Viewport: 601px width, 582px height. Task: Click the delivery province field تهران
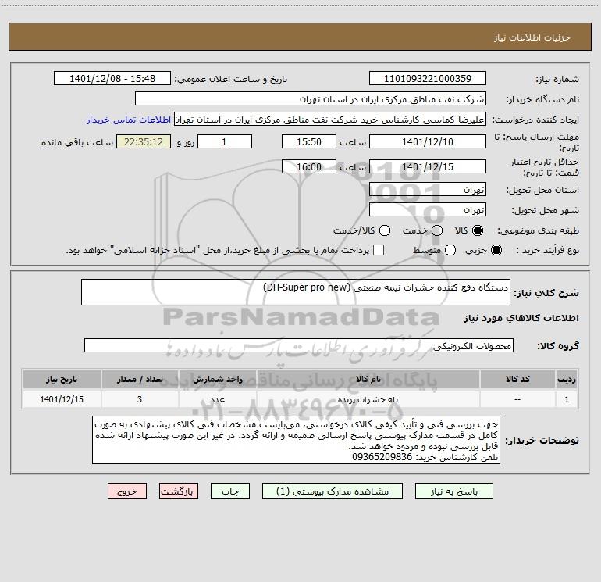428,189
